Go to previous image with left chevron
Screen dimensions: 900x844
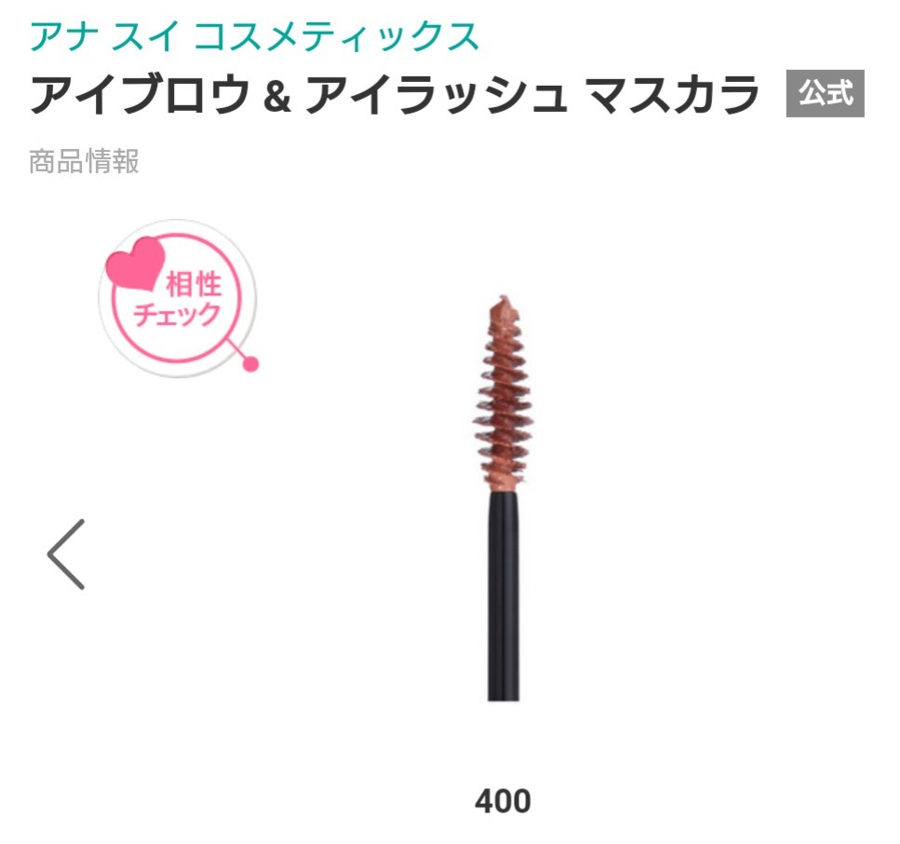67,554
